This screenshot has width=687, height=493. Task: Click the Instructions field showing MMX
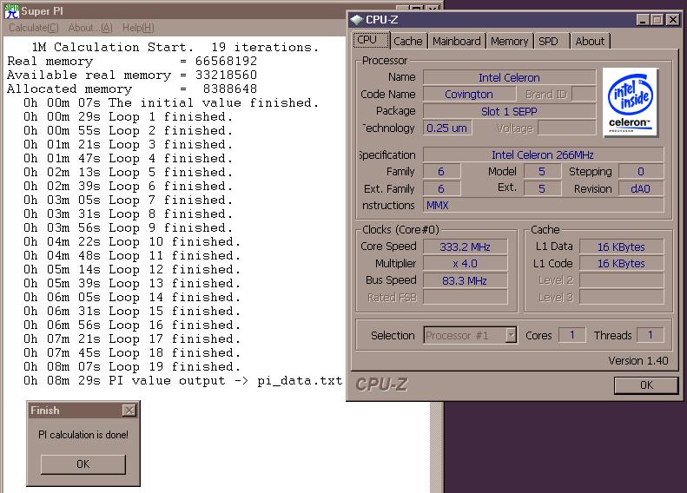coord(543,205)
